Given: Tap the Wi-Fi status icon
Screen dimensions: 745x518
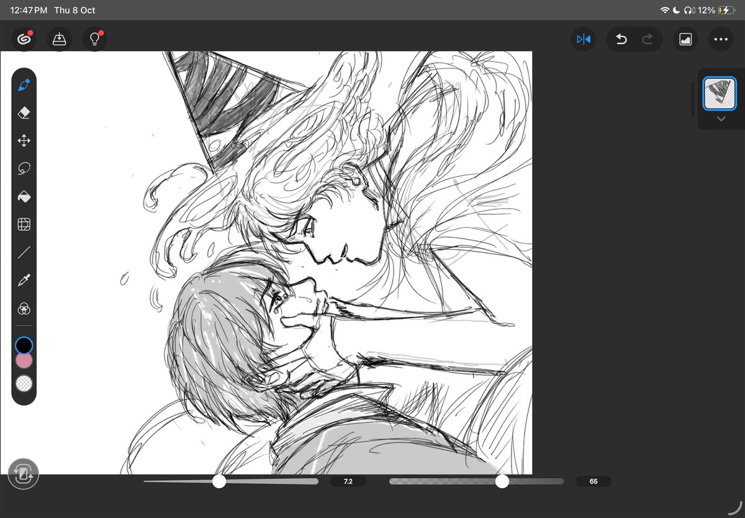Looking at the screenshot, I should (x=665, y=11).
